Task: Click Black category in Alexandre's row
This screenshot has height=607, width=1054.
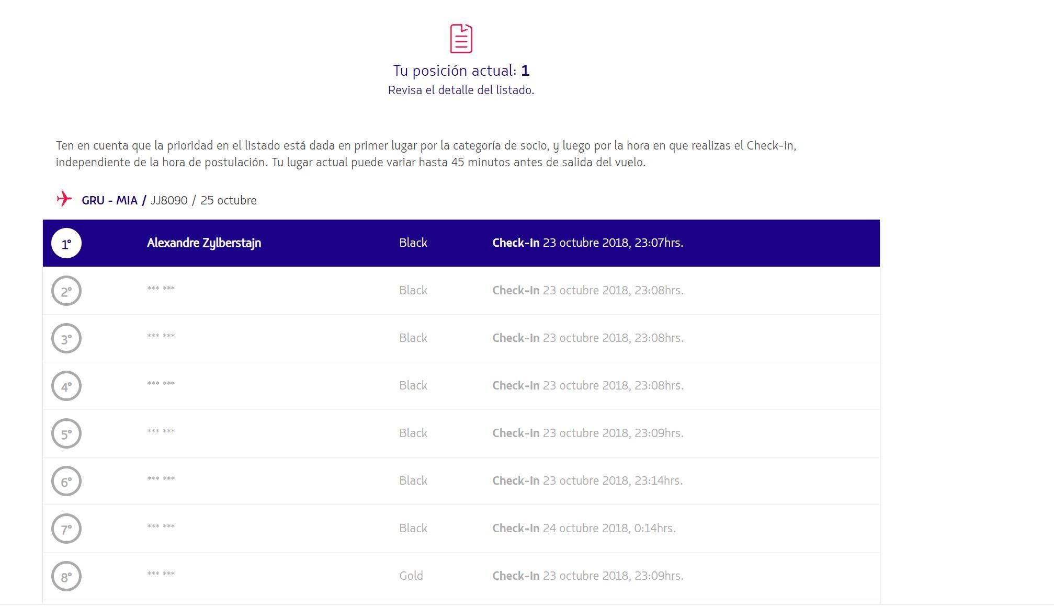Action: tap(413, 243)
